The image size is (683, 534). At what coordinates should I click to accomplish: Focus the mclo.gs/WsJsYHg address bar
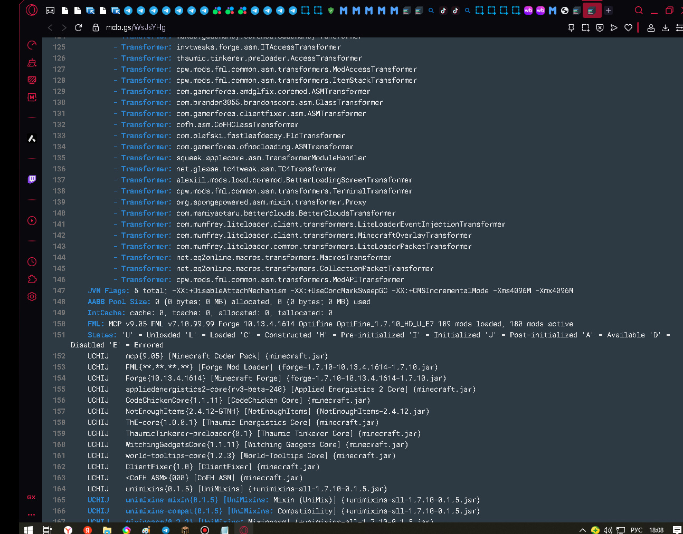tap(135, 27)
